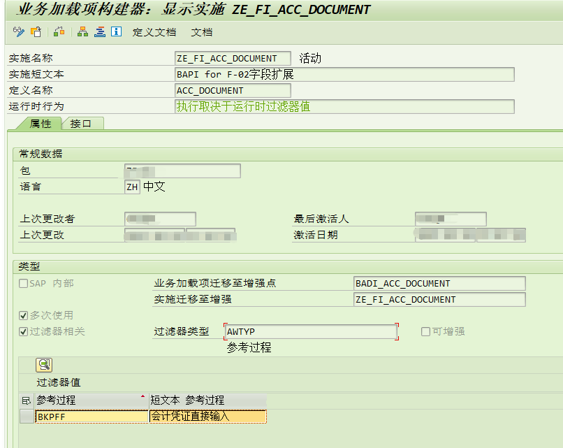Screen dimensions: 563x448
Task: Toggle display/change mode with pencil-glasses icon
Action: click(x=17, y=32)
